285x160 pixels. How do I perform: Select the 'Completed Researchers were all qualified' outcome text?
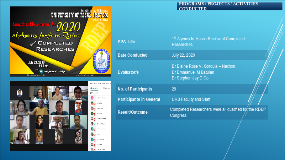click(x=218, y=112)
